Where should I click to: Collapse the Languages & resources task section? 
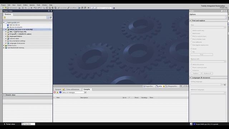pos(190,78)
